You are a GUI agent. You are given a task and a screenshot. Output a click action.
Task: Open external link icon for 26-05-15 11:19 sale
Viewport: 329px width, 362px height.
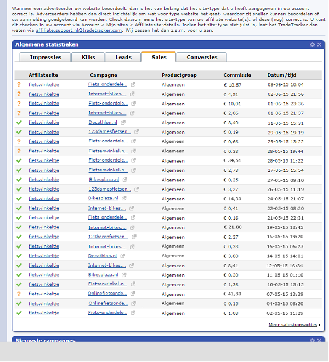click(137, 189)
